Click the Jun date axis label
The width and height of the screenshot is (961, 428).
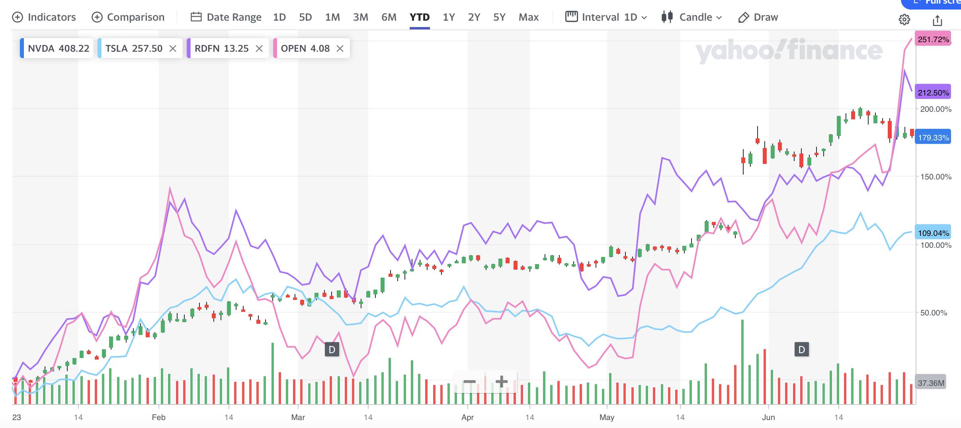click(x=768, y=417)
